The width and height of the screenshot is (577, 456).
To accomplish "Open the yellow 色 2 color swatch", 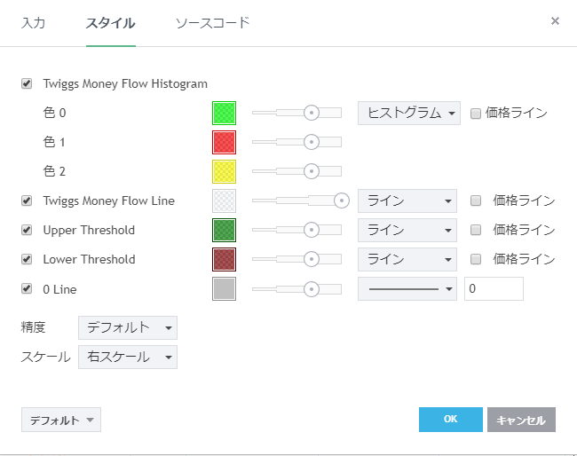I will pos(224,171).
